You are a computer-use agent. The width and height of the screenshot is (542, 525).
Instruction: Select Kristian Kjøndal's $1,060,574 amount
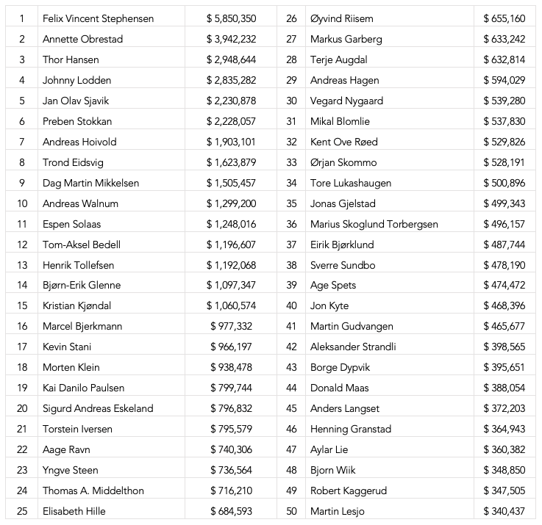pyautogui.click(x=231, y=305)
